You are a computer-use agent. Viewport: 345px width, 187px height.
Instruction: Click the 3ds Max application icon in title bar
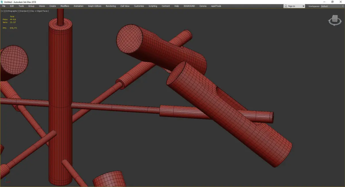point(2,2)
